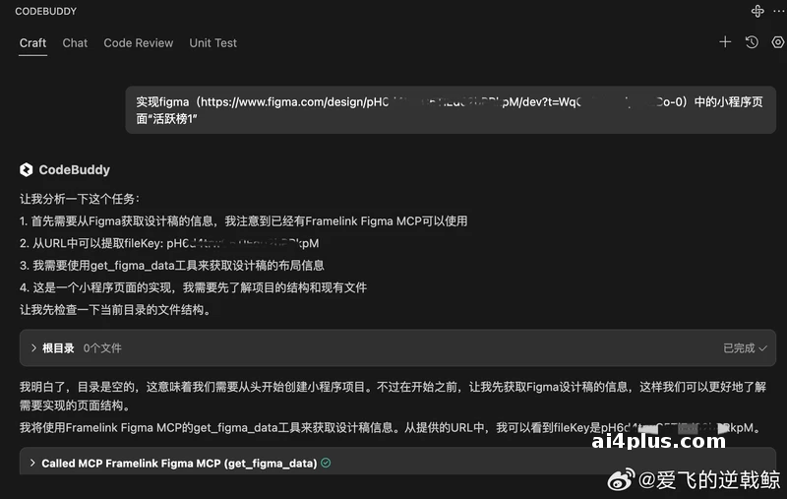Open conversation history clock icon
The height and width of the screenshot is (499, 787).
tap(752, 42)
